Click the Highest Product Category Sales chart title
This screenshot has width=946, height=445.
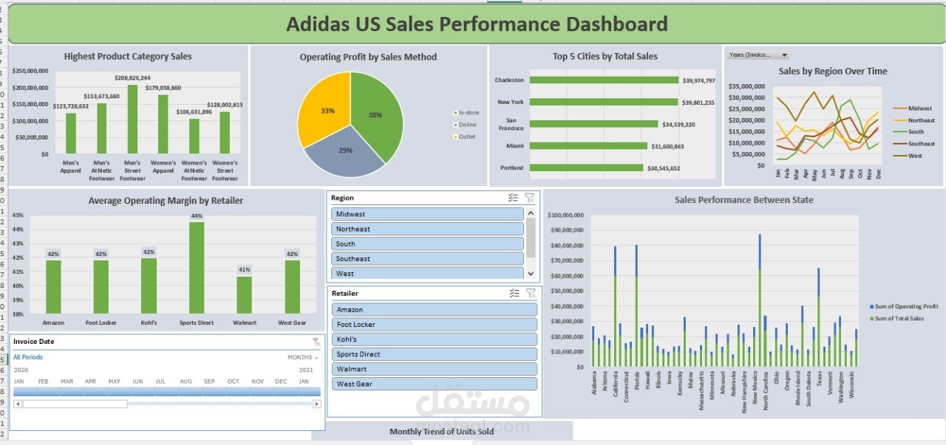128,56
